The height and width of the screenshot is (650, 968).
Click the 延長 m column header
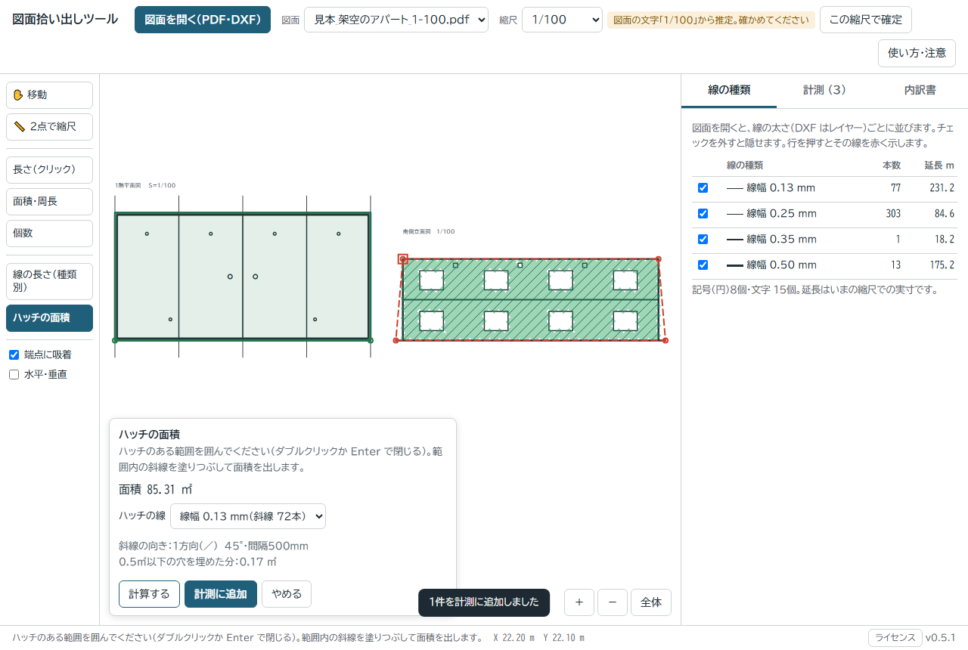(939, 165)
